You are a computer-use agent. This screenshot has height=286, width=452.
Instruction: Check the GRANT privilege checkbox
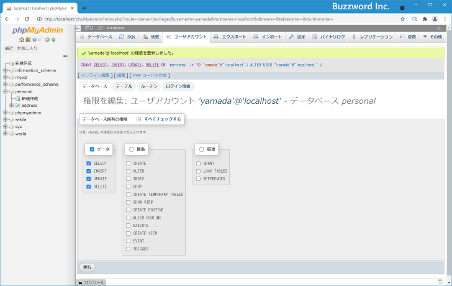[198, 164]
